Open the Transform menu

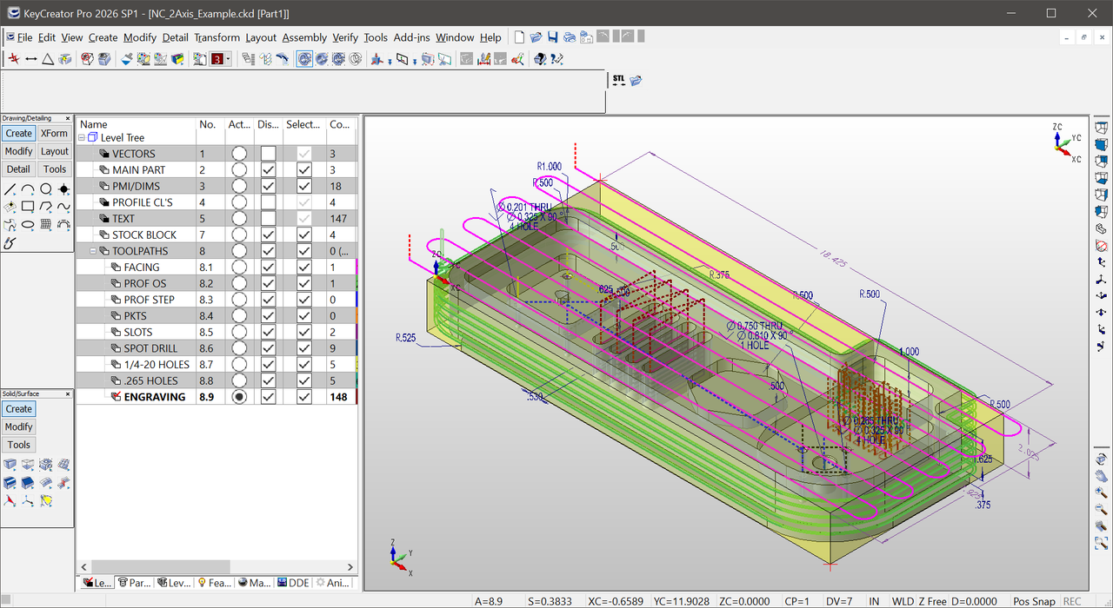217,37
